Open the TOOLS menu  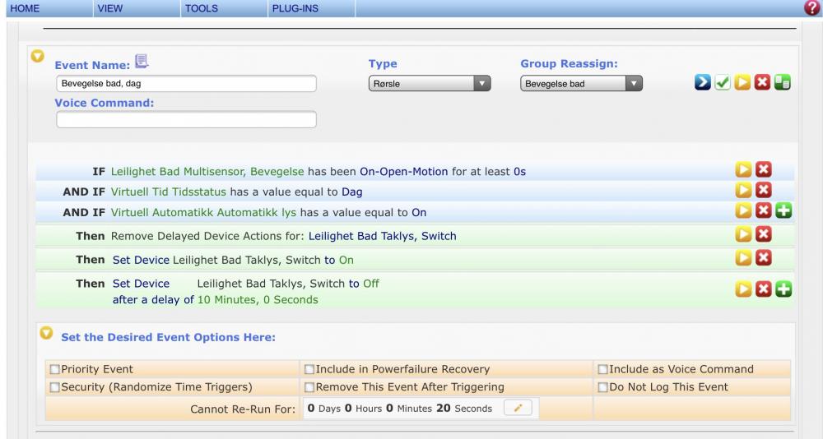tap(202, 7)
